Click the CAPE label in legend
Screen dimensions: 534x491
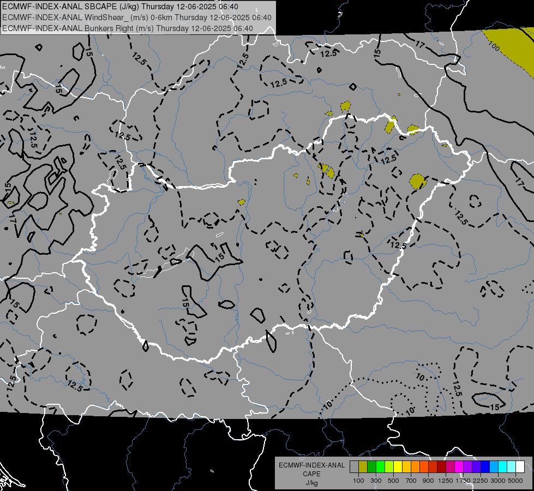pyautogui.click(x=311, y=474)
